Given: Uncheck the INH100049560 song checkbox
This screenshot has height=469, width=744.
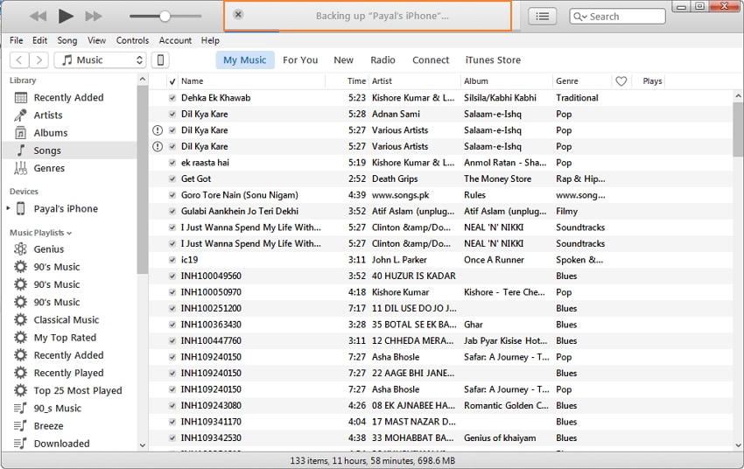Looking at the screenshot, I should (172, 276).
